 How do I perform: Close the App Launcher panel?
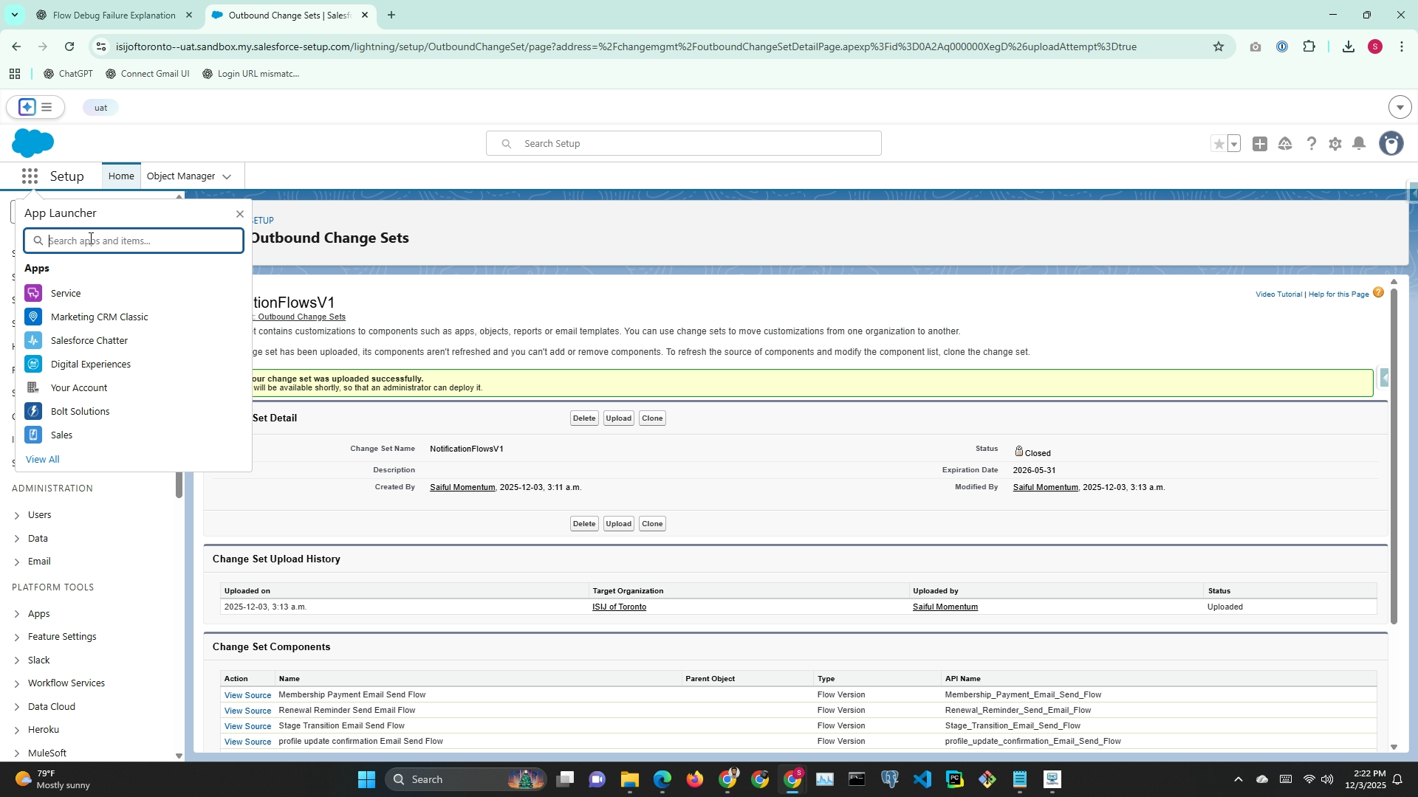click(240, 214)
